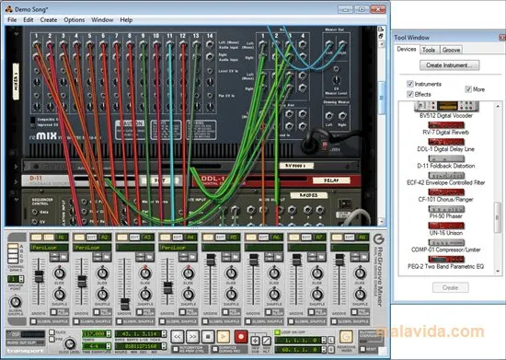Select the UN-16 Unison device icon
Viewport: 506px width, 360px height.
point(446,226)
